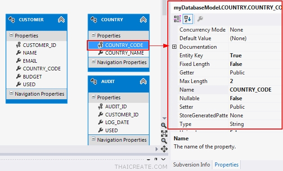The width and height of the screenshot is (283, 171).
Task: Select USED wrench icon in AUDIT entity
Action: tap(101, 130)
